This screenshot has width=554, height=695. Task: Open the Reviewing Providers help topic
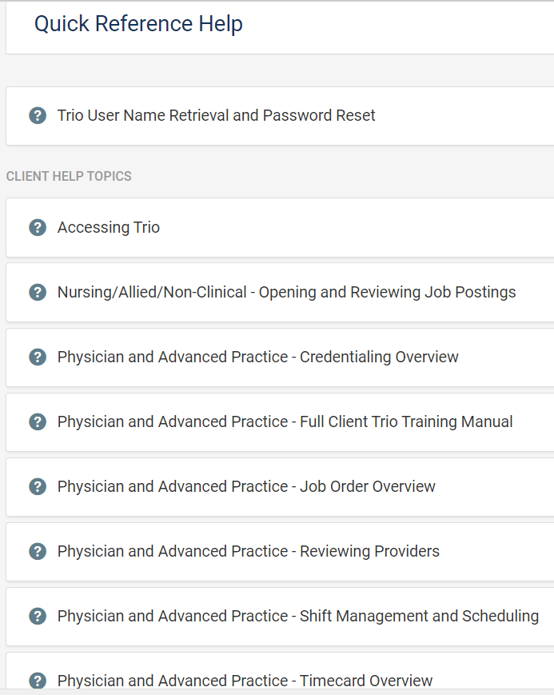point(248,552)
